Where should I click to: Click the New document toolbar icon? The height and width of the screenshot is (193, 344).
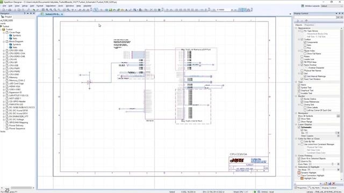(4, 10)
